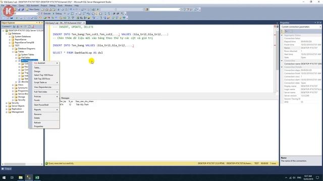Collapse the Connection Details section
The height and width of the screenshot is (181, 323).
(282, 67)
